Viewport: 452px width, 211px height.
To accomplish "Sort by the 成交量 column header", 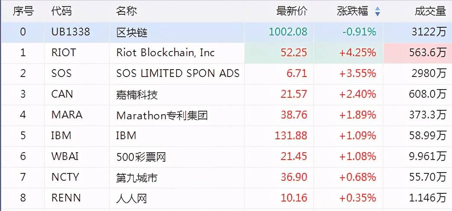I will (x=430, y=11).
